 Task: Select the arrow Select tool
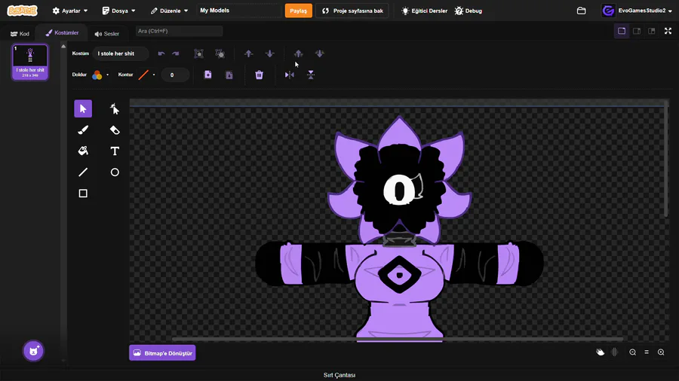[83, 109]
